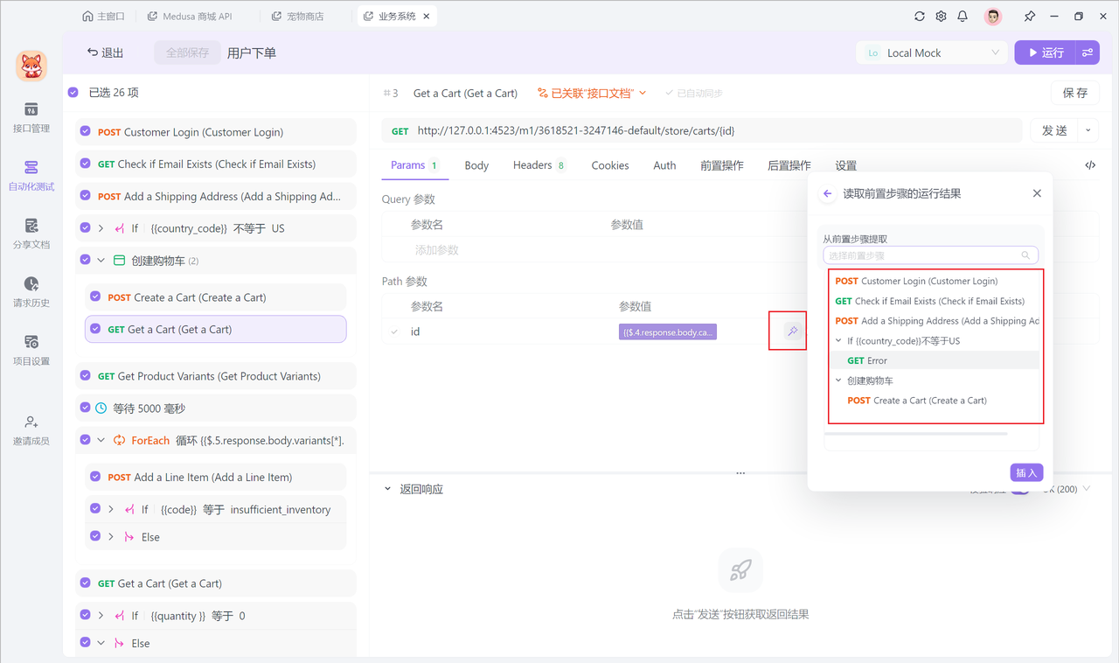Viewport: 1119px width, 663px height.
Task: Click the 退出 back arrow button
Action: pyautogui.click(x=105, y=52)
